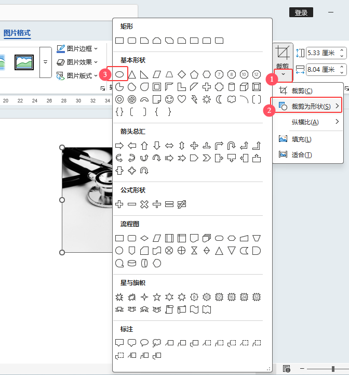Choose the right triangle in Basic Shapes
Image resolution: width=349 pixels, height=375 pixels.
[x=144, y=74]
